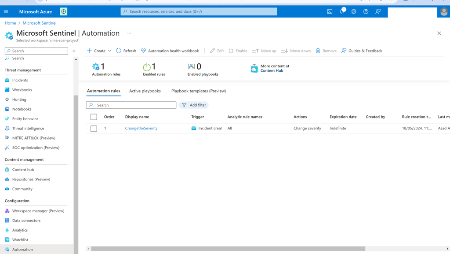Click Microsoft Sentinel breadcrumb link
450x254 pixels.
point(40,23)
